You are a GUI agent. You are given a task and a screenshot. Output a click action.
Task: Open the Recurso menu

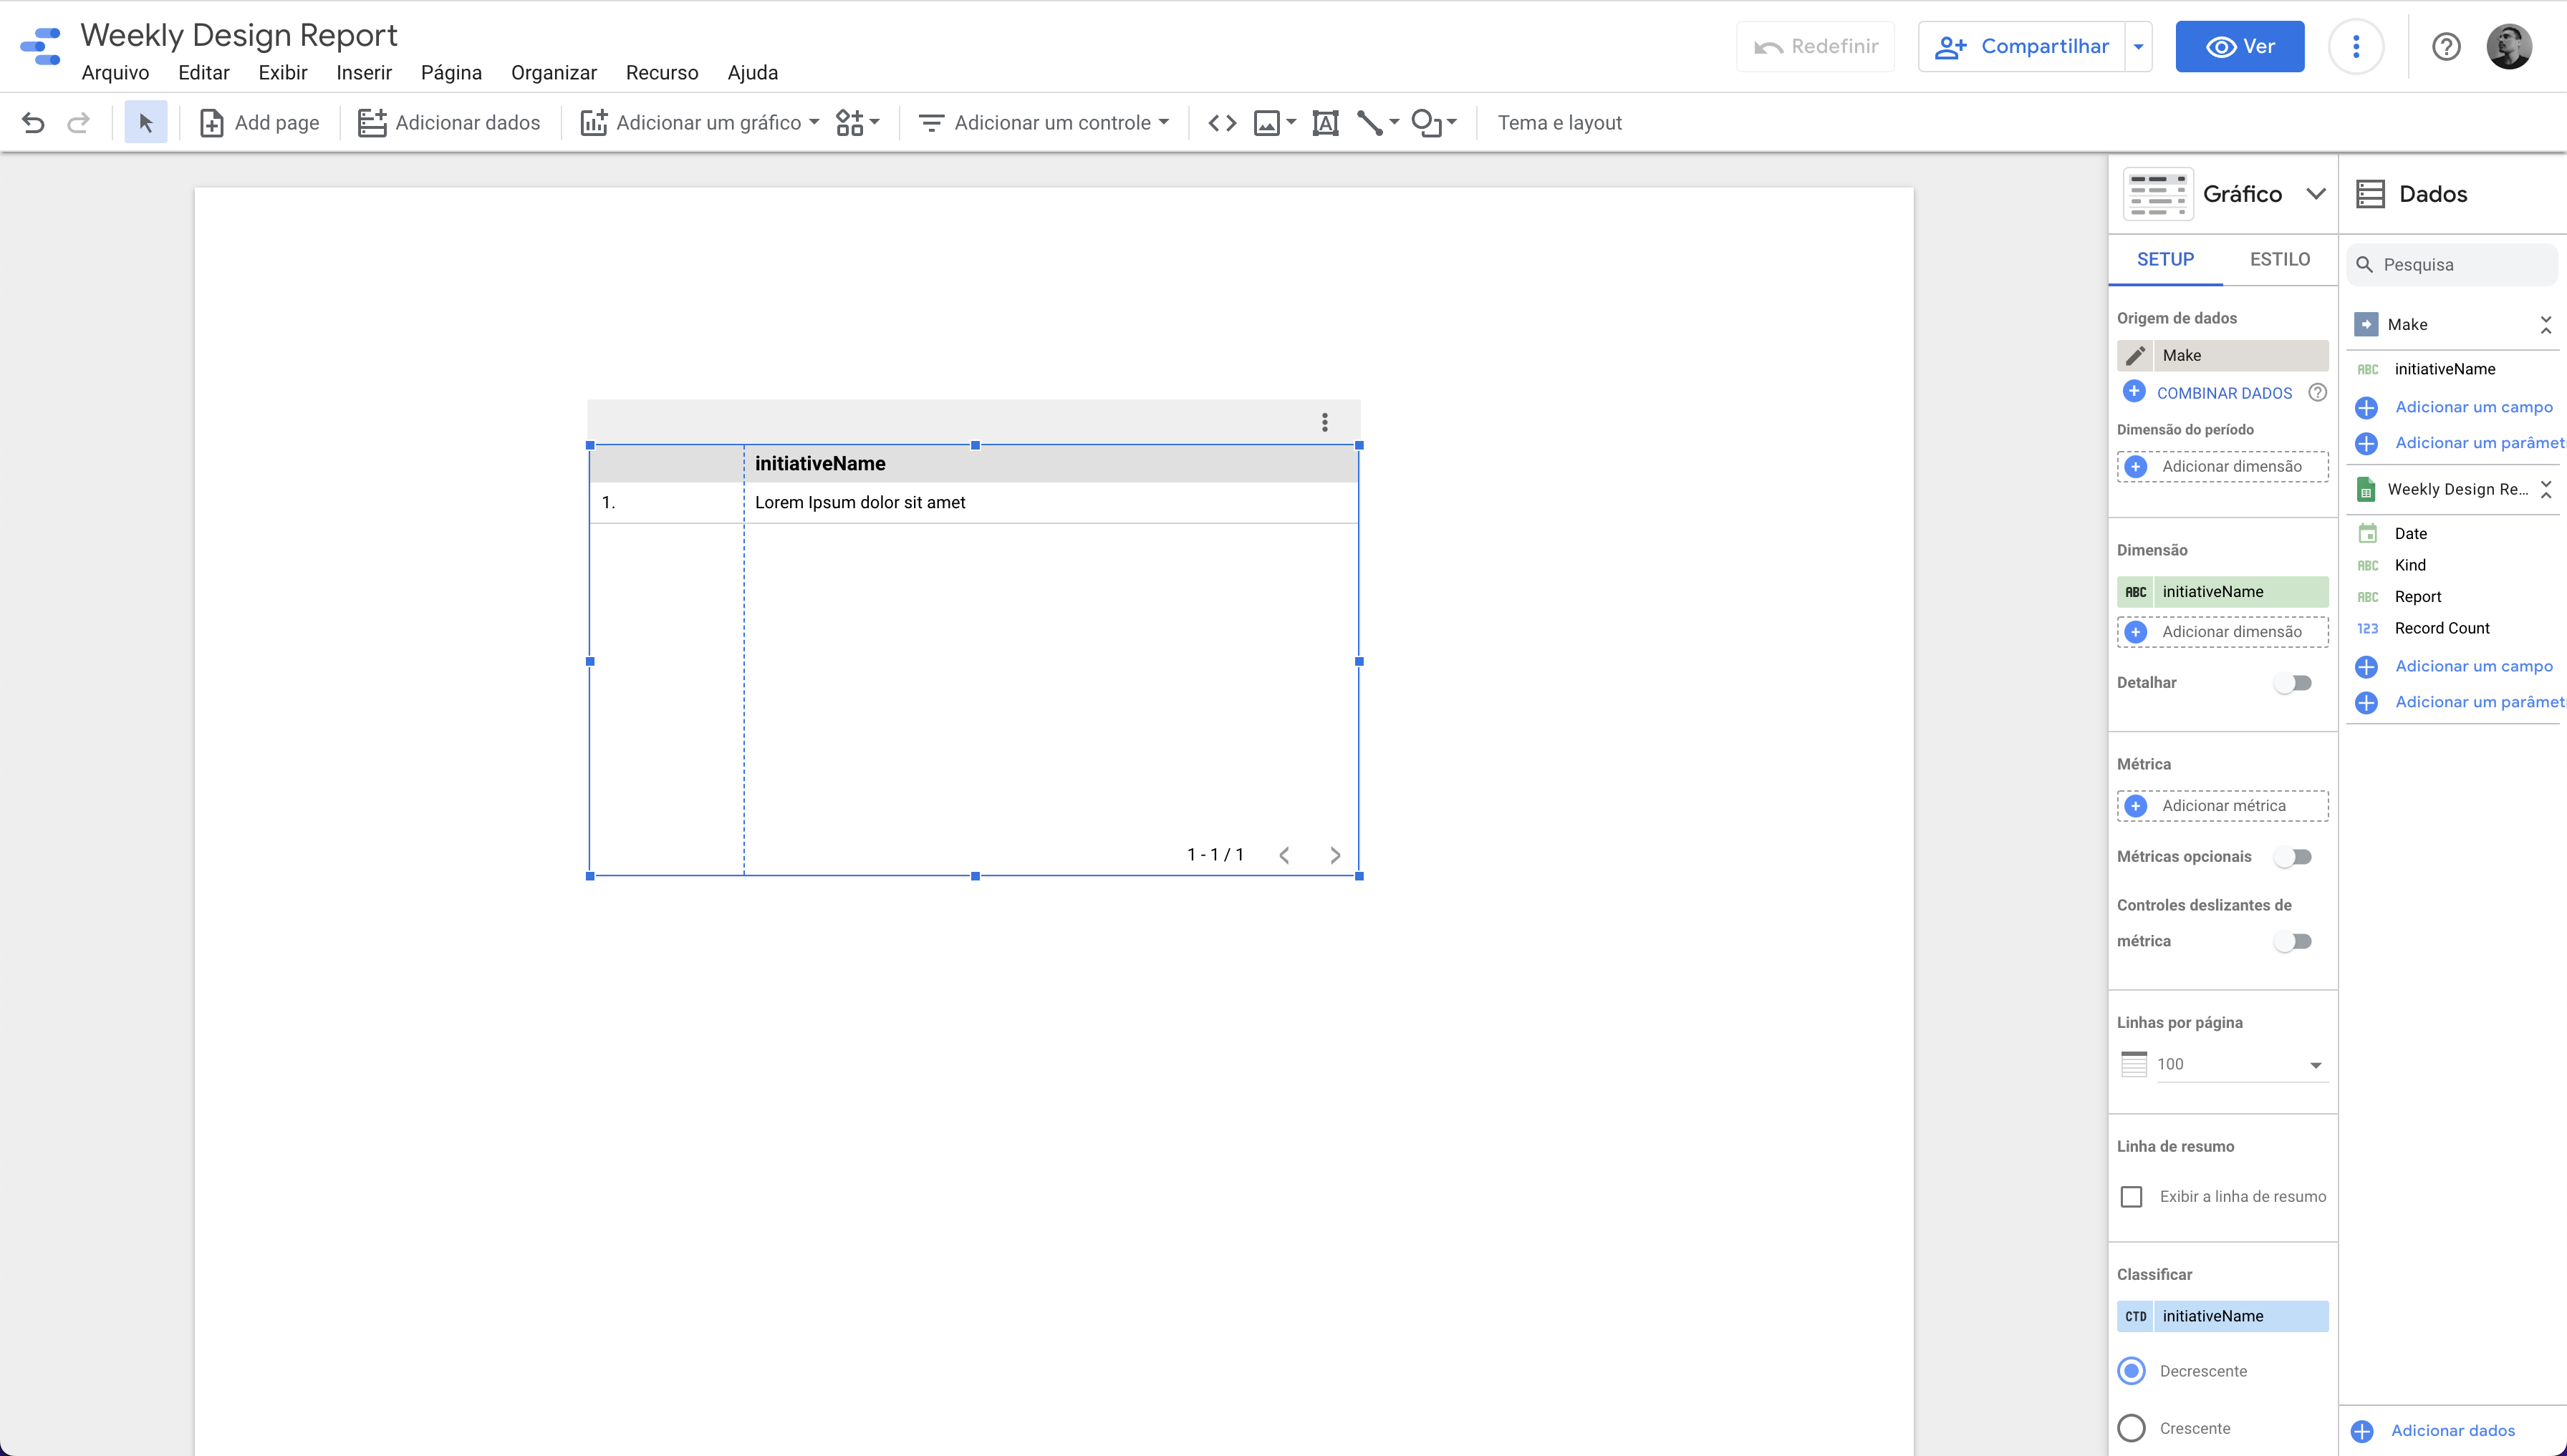pos(661,73)
